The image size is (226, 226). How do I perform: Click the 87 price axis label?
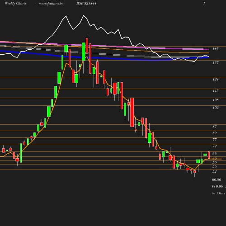click(215, 127)
